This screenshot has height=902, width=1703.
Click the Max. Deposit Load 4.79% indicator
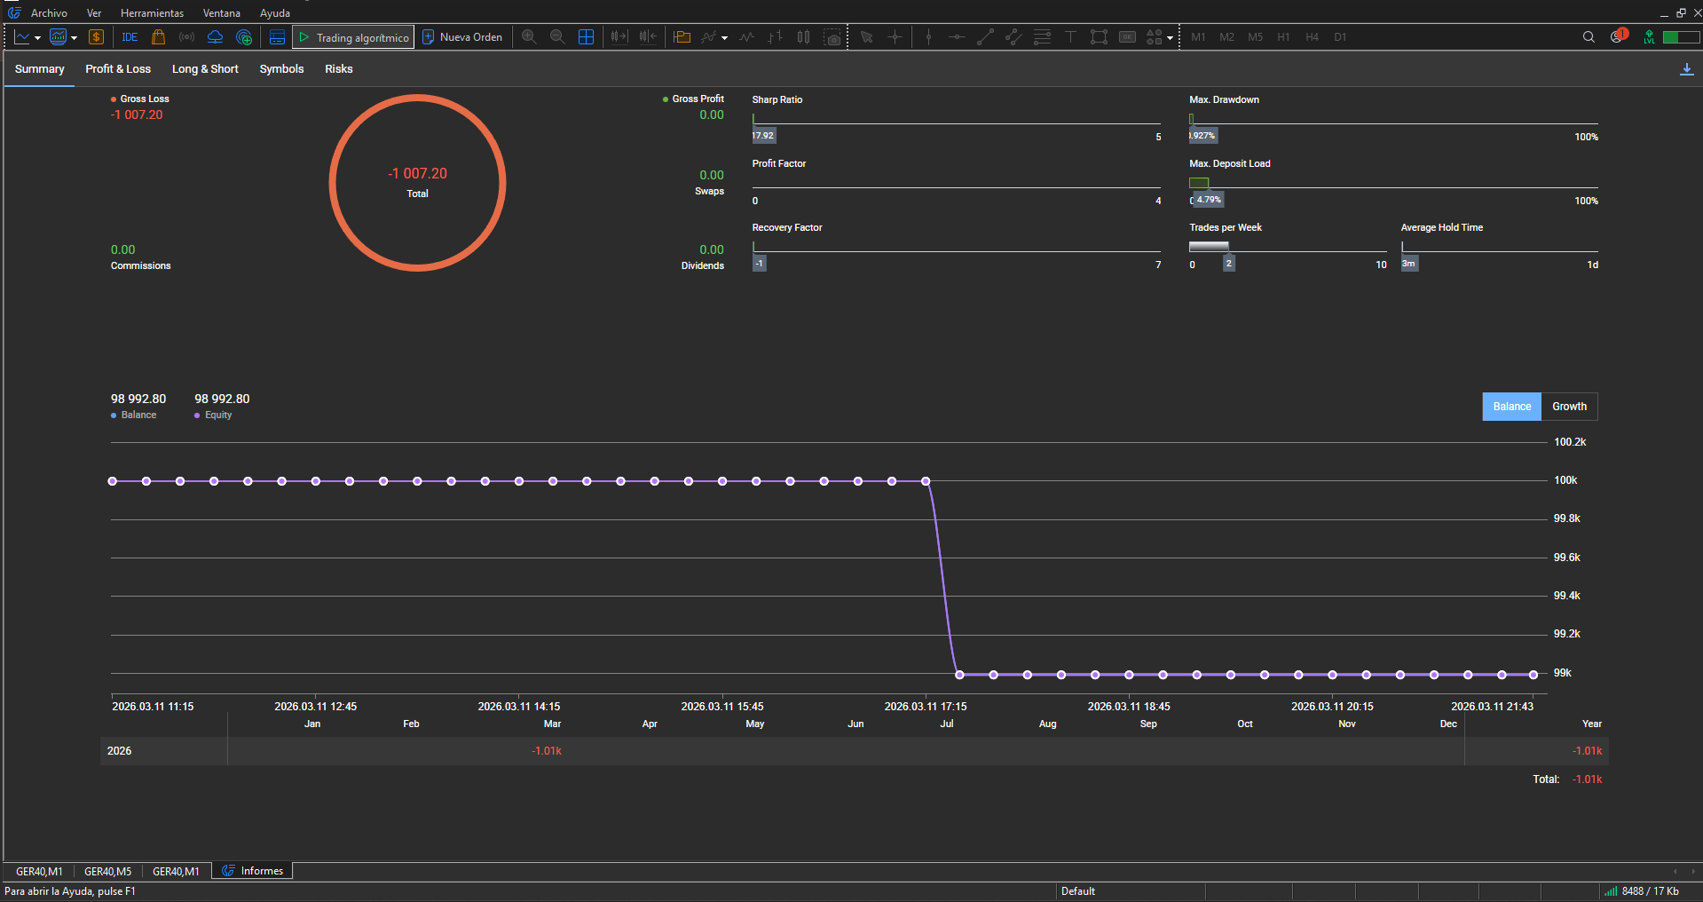(1208, 200)
